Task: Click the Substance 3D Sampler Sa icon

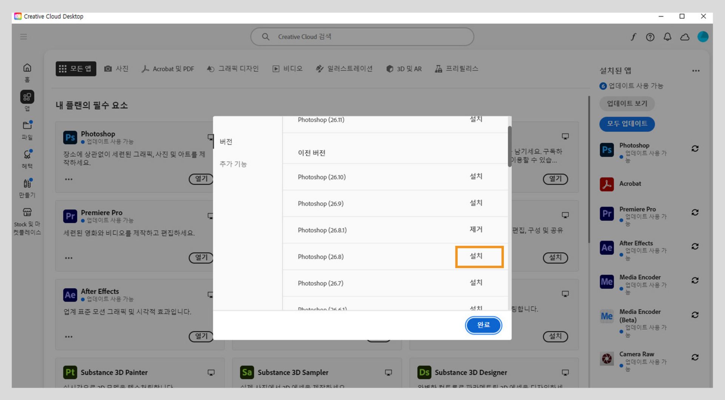Action: tap(247, 372)
